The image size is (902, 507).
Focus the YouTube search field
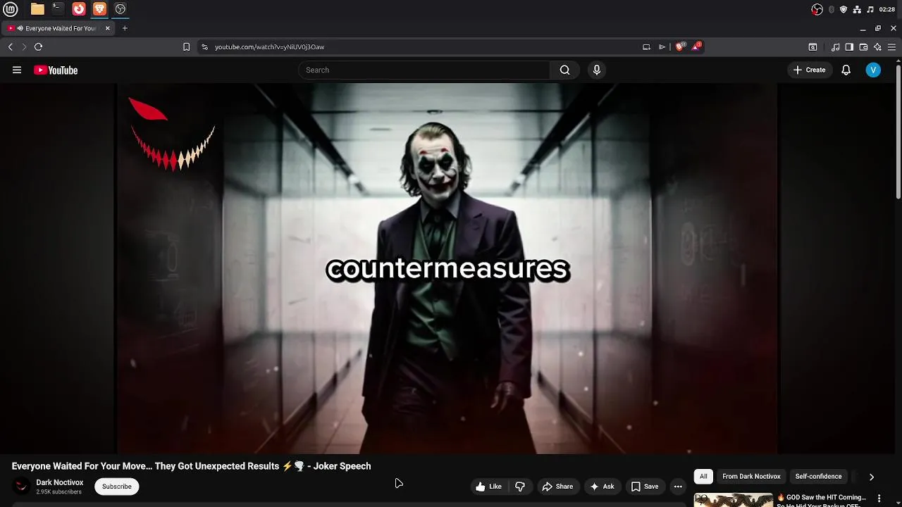click(x=424, y=70)
